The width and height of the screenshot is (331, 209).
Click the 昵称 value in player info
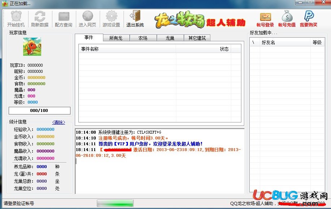point(35,71)
